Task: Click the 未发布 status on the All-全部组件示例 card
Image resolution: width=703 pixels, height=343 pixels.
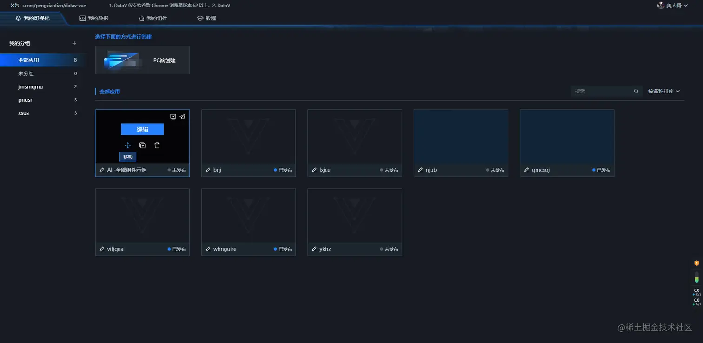Action: [177, 170]
